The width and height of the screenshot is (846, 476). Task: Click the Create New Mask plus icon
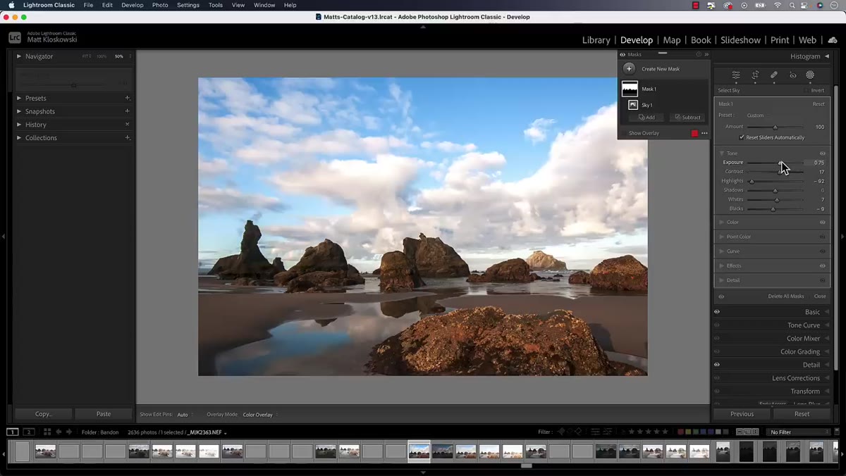click(x=629, y=68)
